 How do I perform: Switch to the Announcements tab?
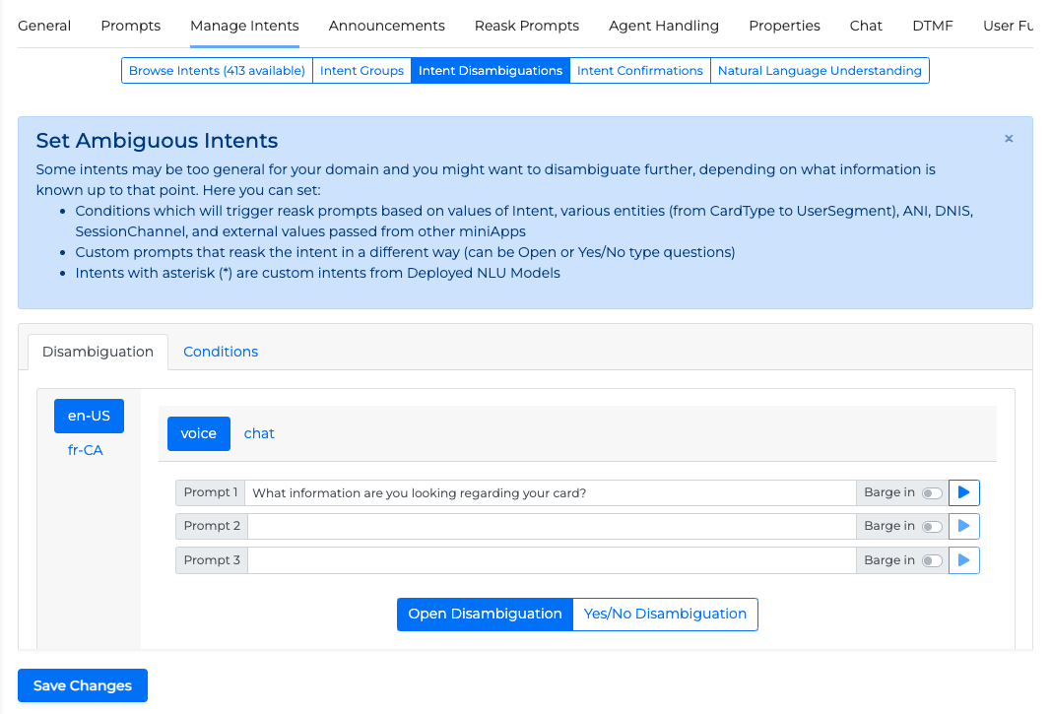386,26
